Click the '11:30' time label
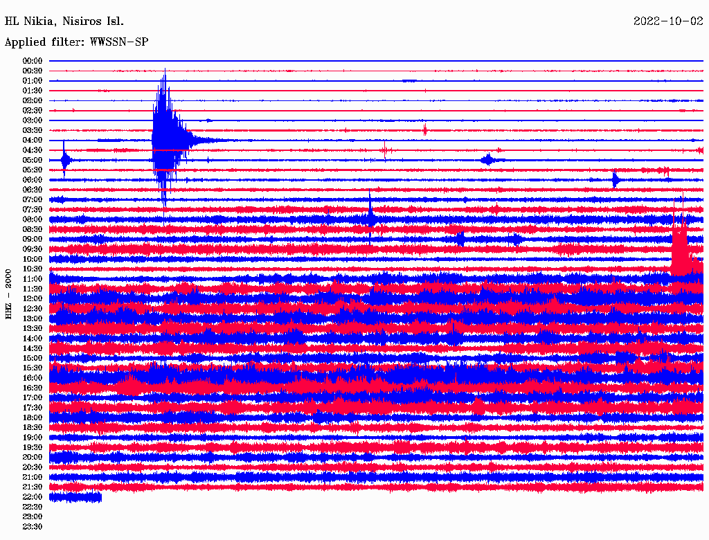 (x=32, y=289)
